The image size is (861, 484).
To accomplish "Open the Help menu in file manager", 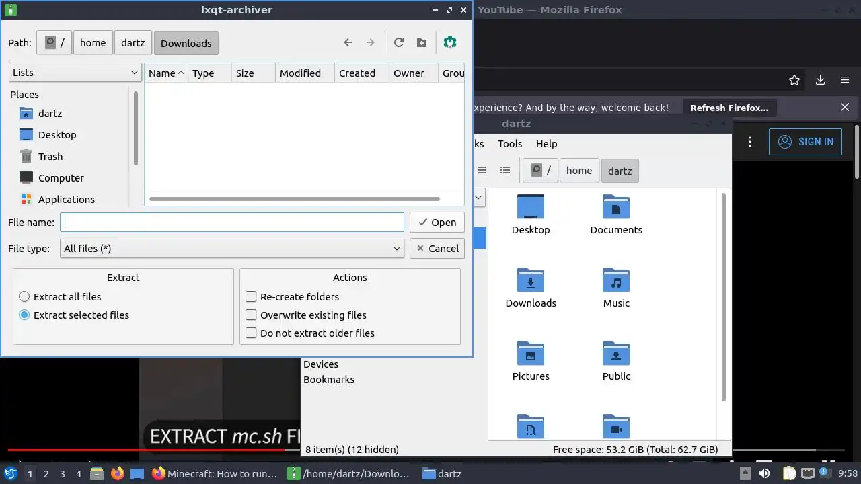I will tap(546, 143).
